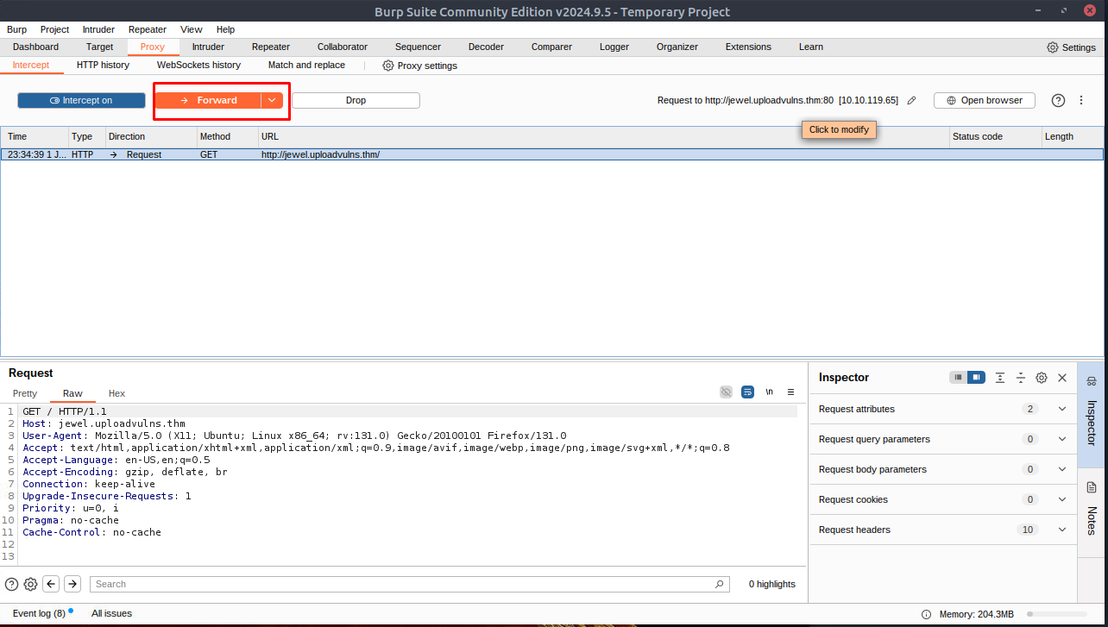Sort table by Status code column

tap(994, 136)
